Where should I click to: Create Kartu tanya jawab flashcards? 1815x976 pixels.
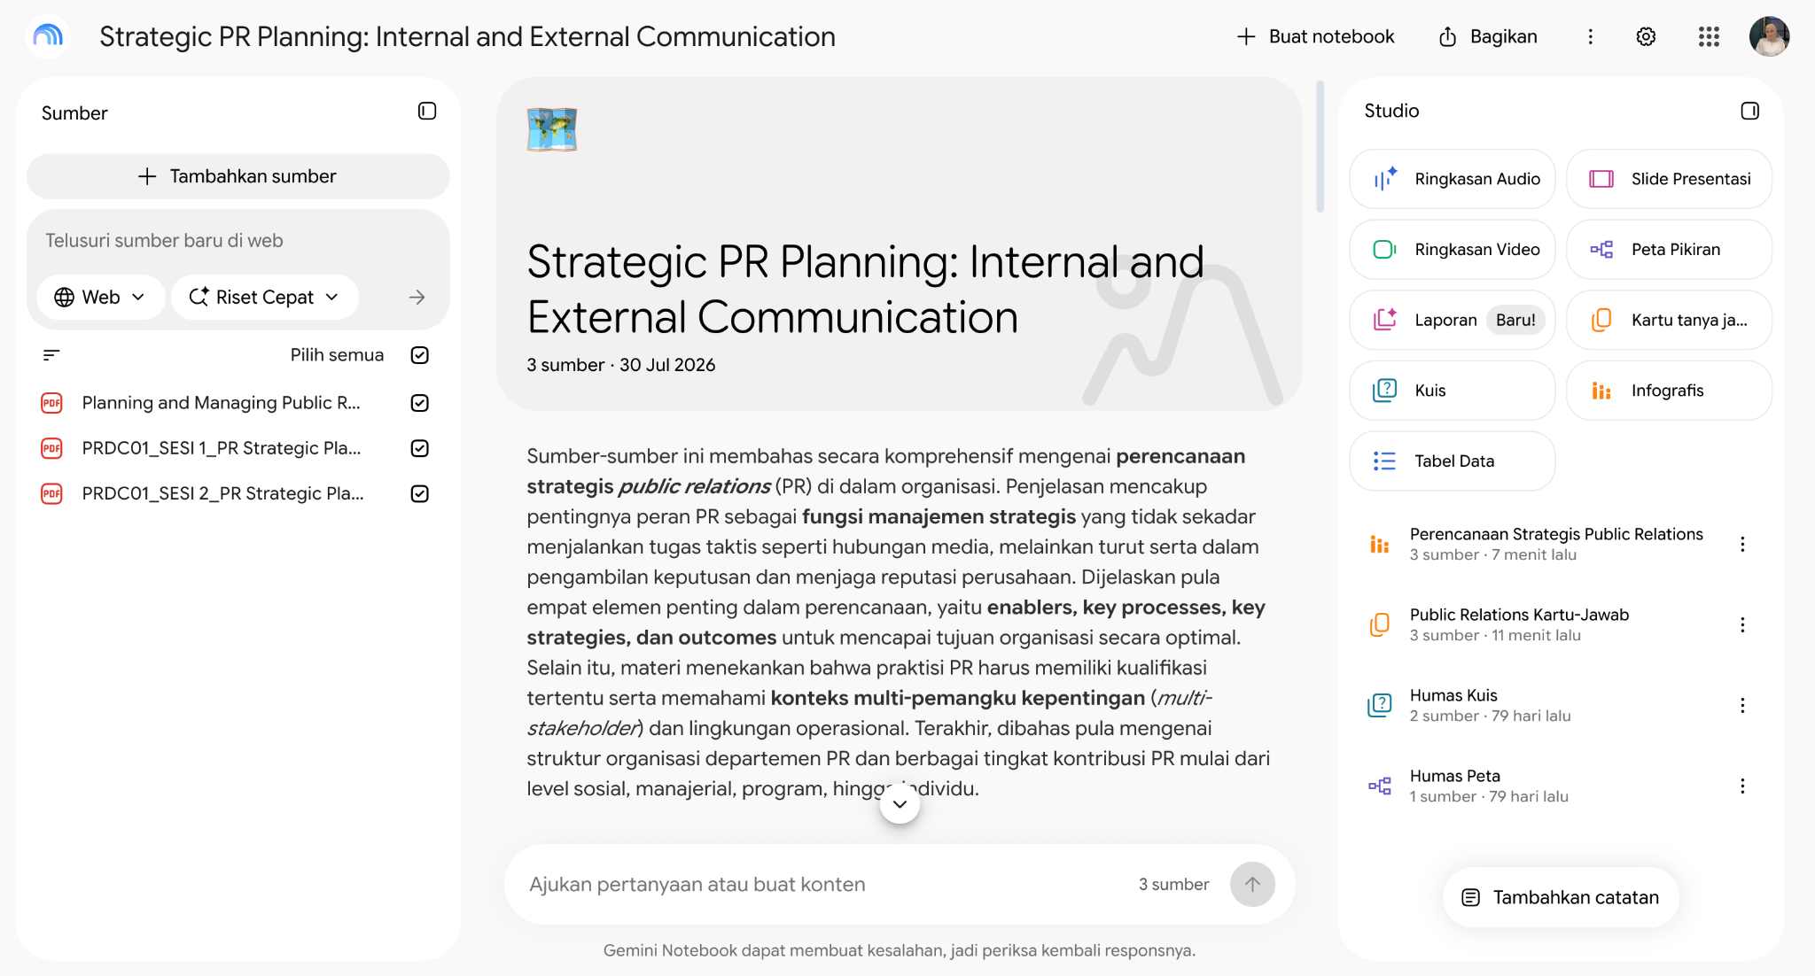click(x=1669, y=320)
